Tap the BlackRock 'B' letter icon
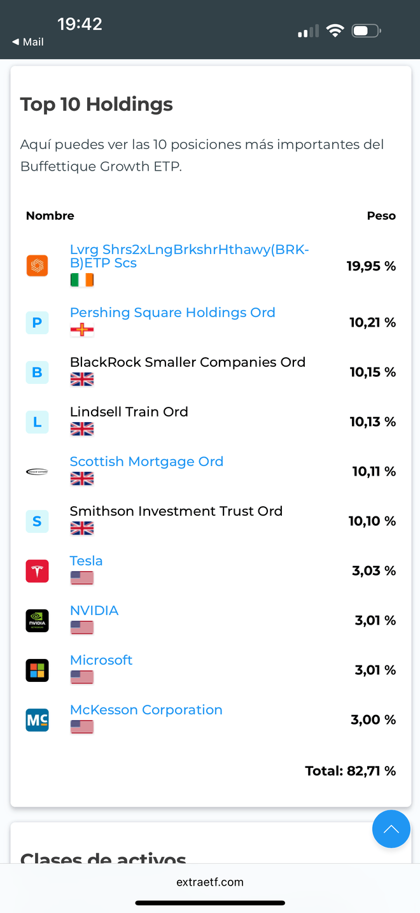 (37, 372)
